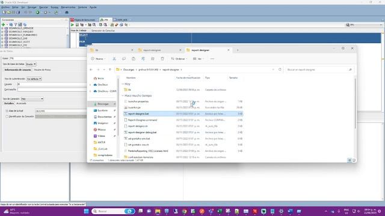This screenshot has width=385, height=216.
Task: Switch to large icons view in Explorer status bar
Action: tap(354, 160)
